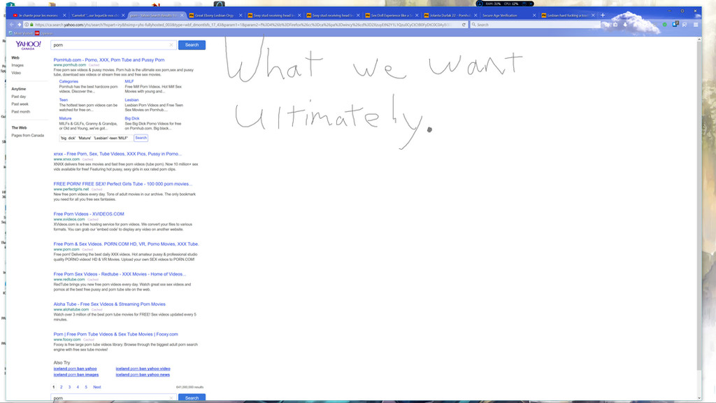This screenshot has width=716, height=403.
Task: Click the bookmark star toolbar icon
Action: point(607,24)
